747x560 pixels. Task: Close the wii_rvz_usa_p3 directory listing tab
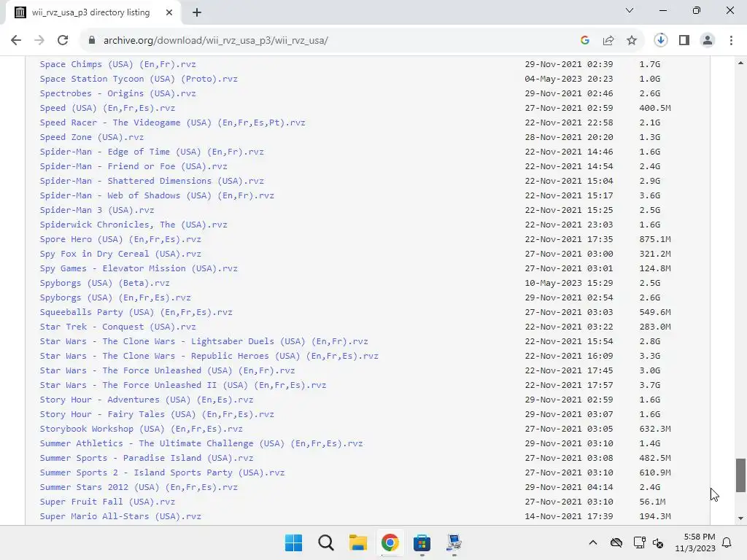tap(169, 12)
